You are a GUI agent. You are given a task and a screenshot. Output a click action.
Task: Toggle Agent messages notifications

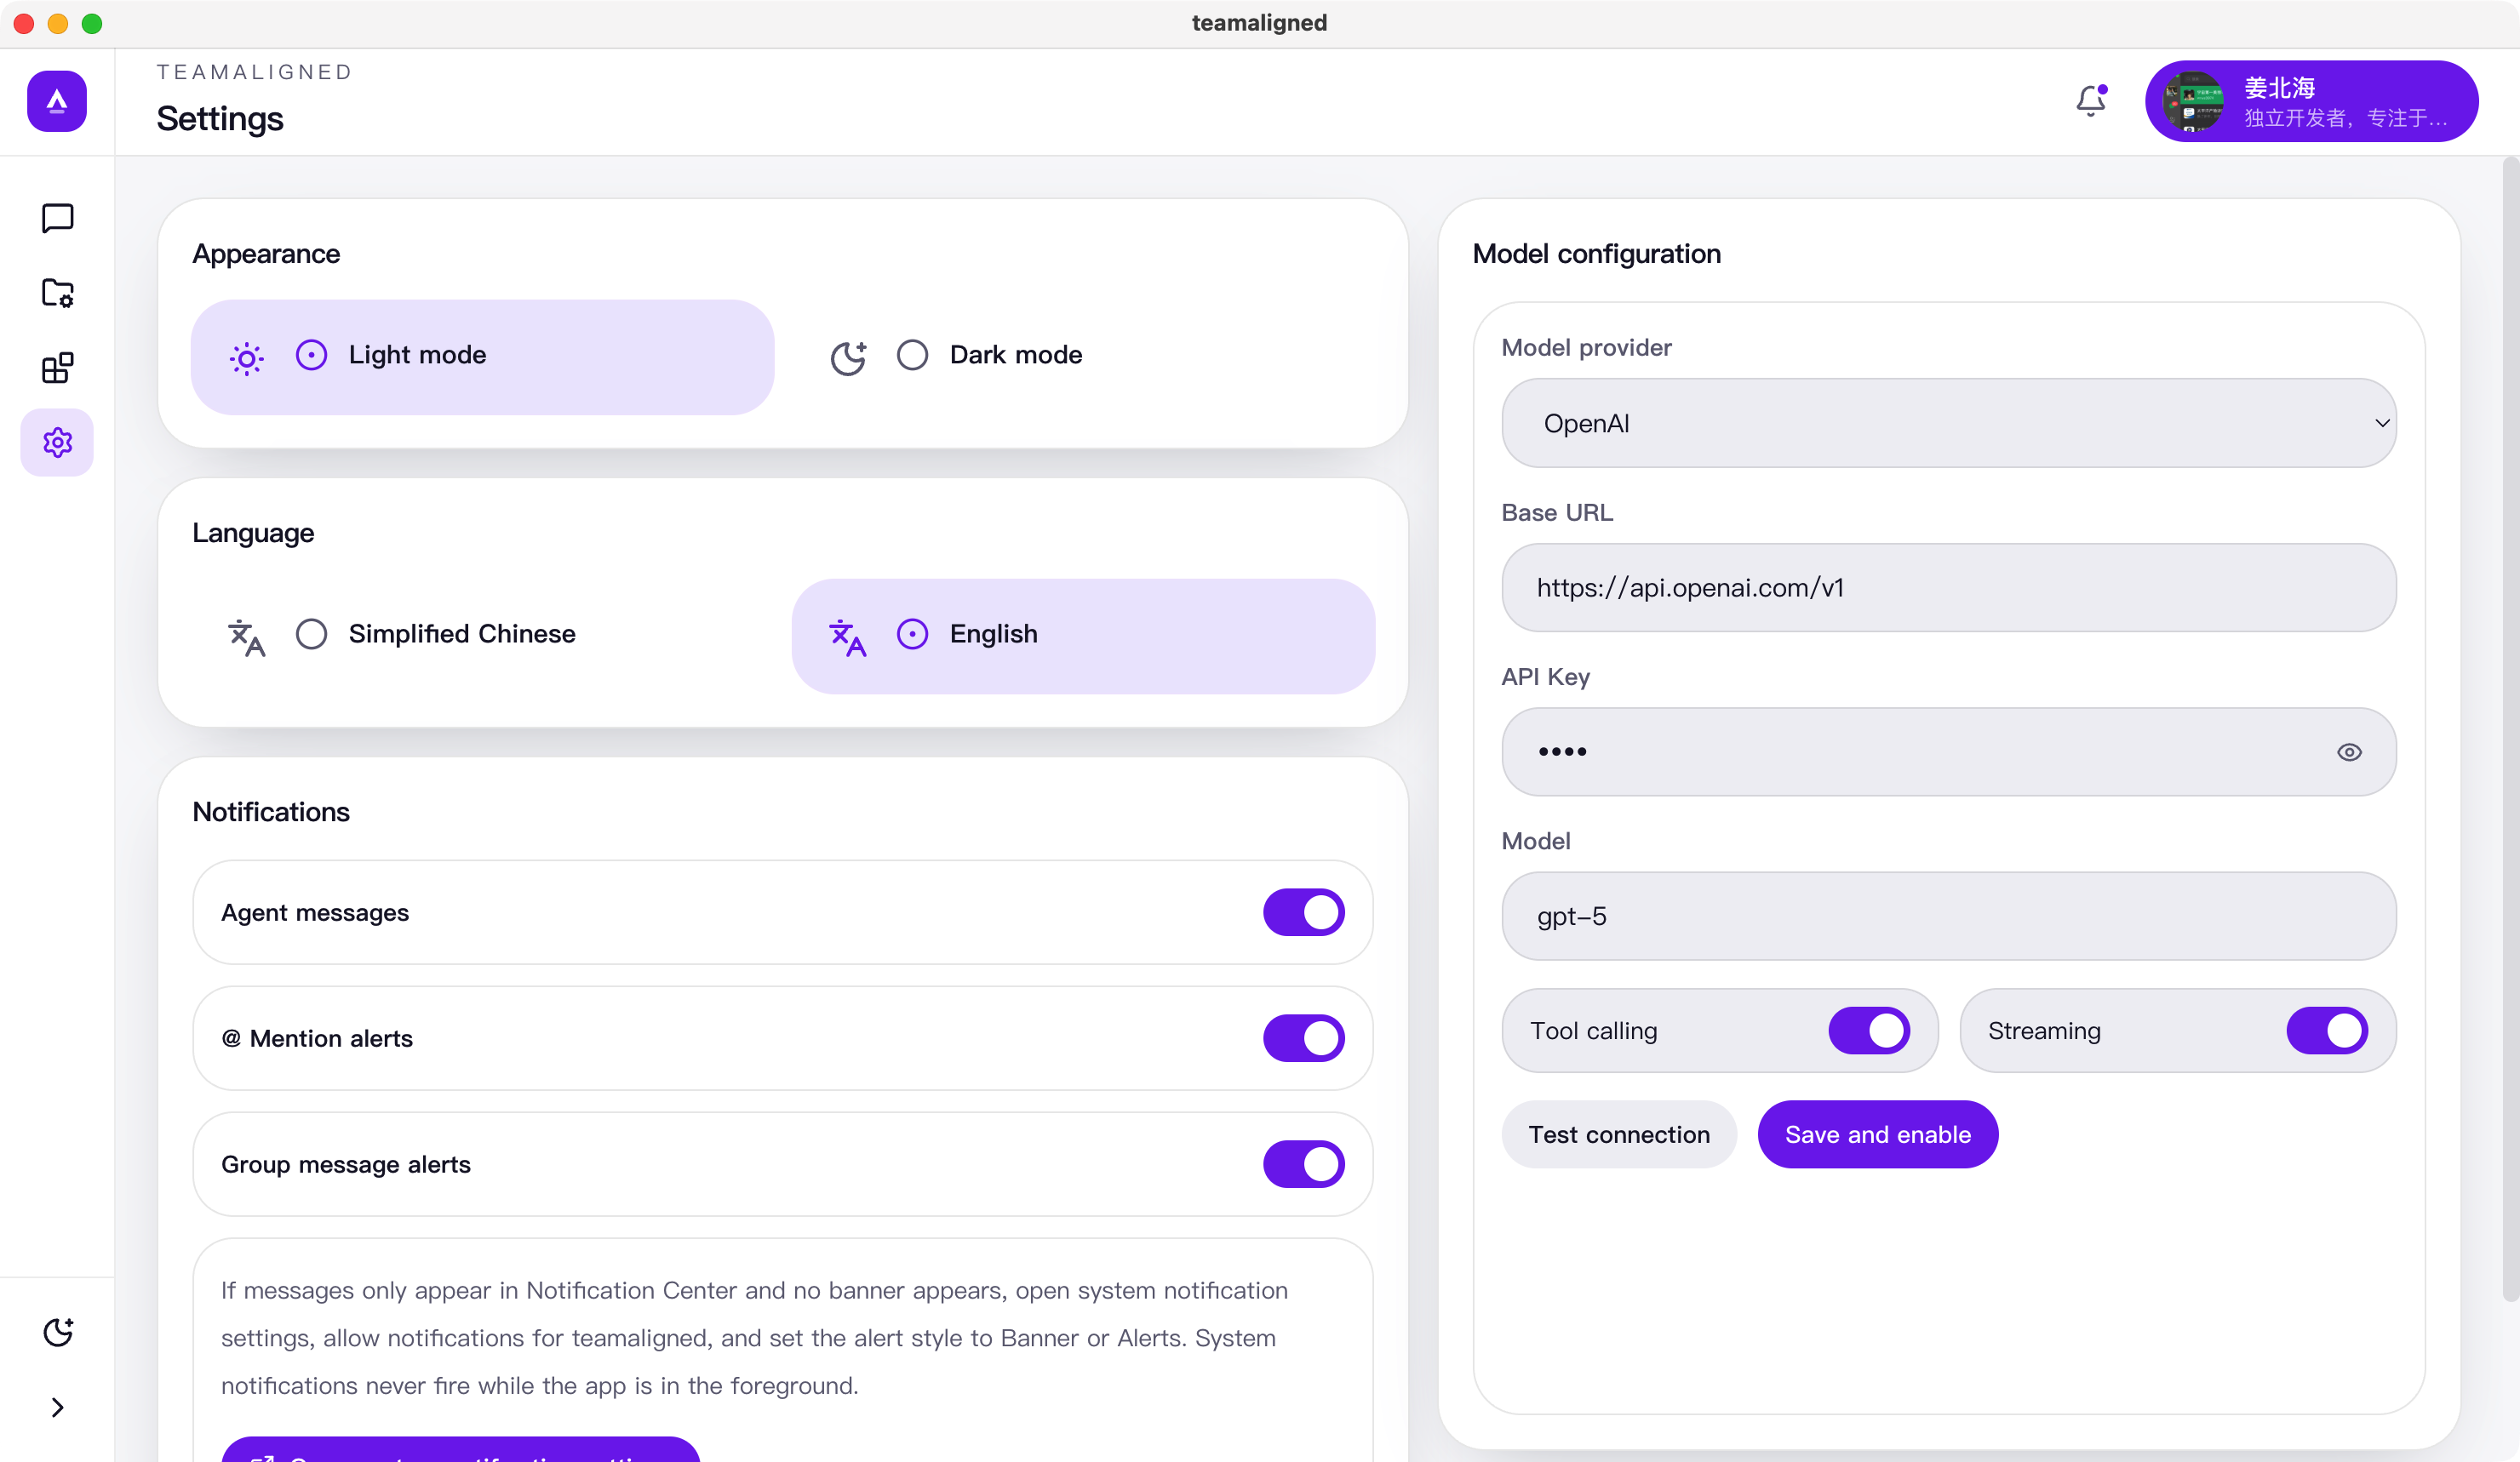pos(1303,912)
